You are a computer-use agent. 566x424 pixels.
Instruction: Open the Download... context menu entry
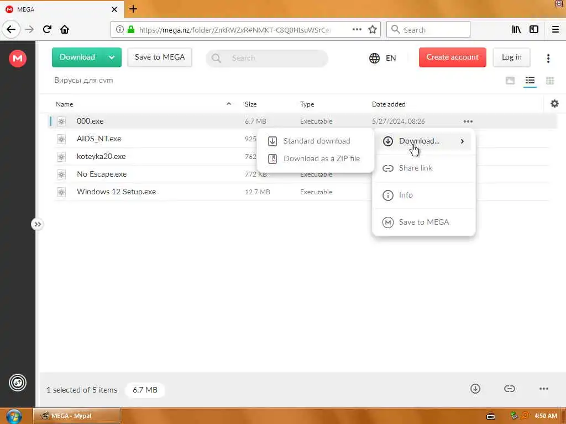pyautogui.click(x=423, y=141)
